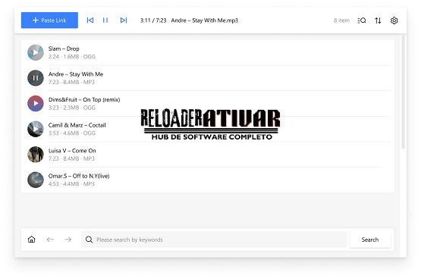Screen dimensions: 421x279
Task: Select 'Omar.S – Off to N.Y(live)' title
Action: pos(79,176)
